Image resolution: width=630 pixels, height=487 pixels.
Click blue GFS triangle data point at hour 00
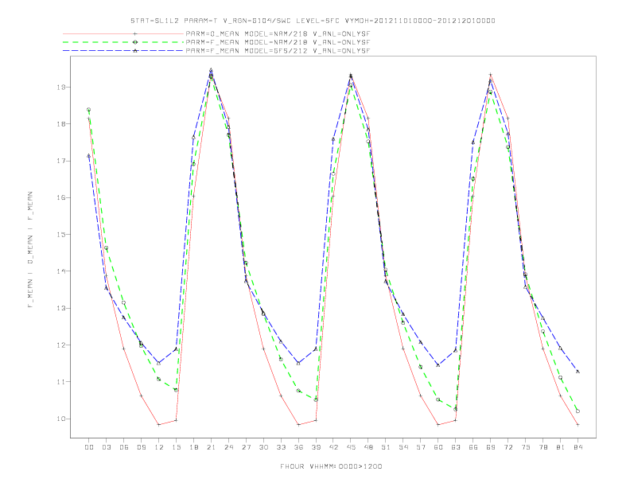(x=89, y=155)
